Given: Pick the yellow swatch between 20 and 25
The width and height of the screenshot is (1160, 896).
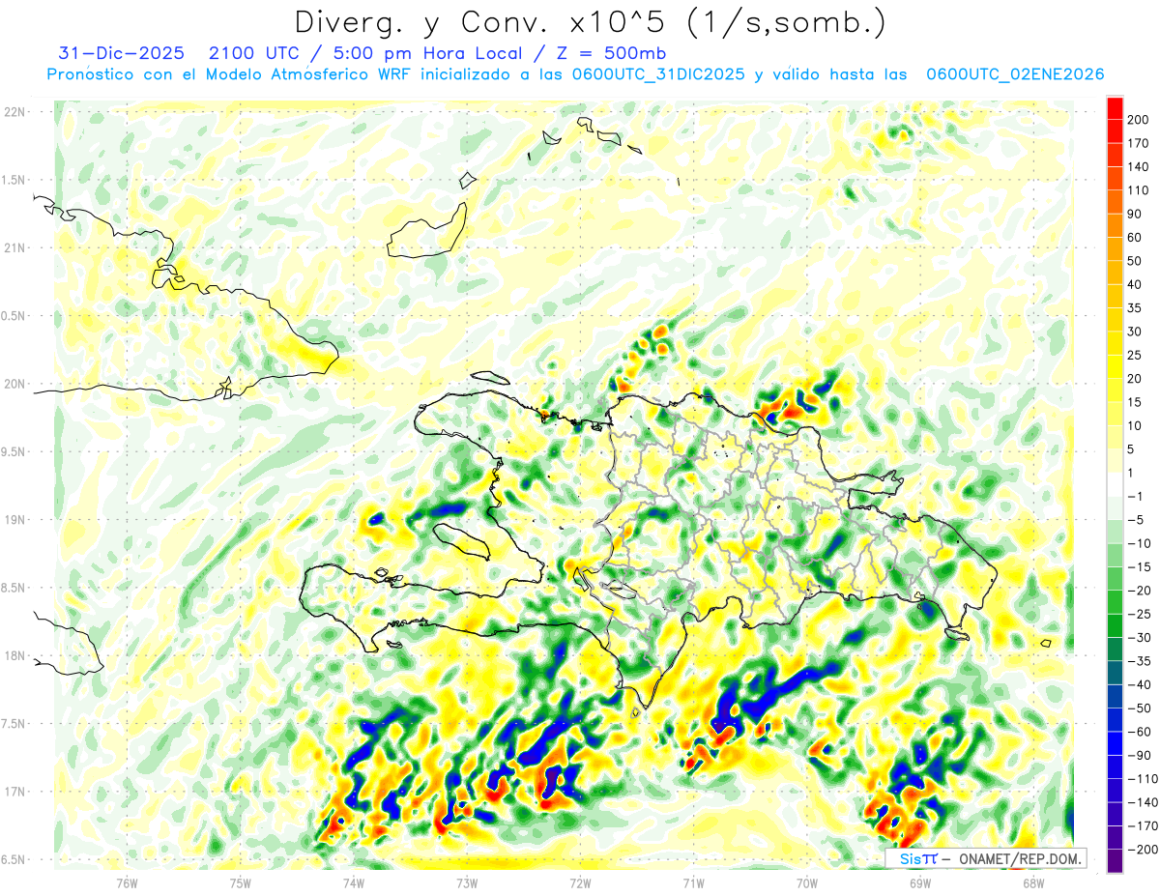Looking at the screenshot, I should point(1115,367).
